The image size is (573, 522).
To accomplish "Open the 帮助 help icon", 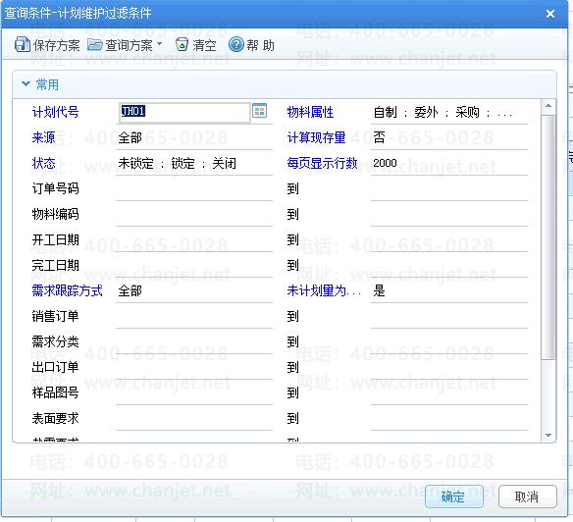I will pos(236,44).
